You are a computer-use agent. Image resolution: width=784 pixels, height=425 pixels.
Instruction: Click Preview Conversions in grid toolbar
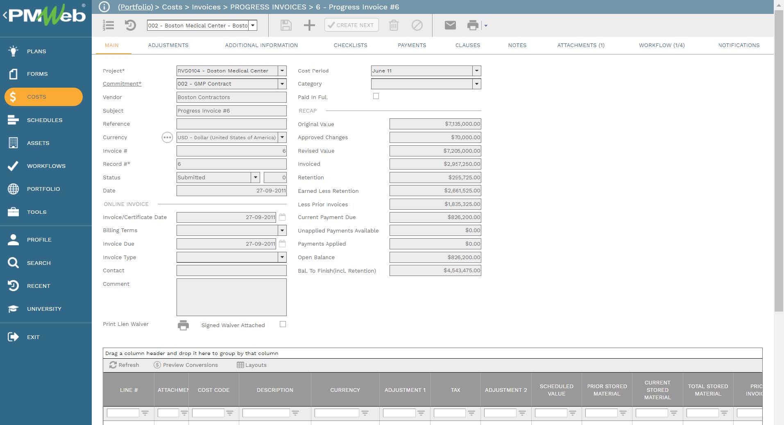click(186, 365)
